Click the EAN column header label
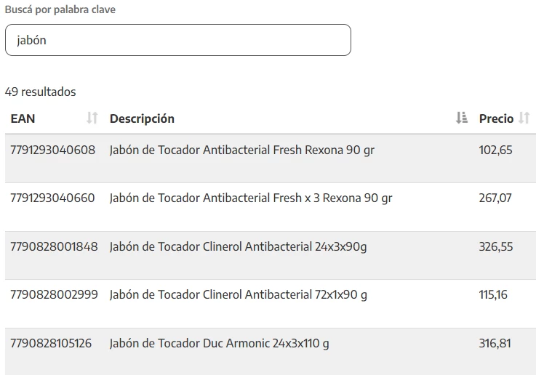 click(x=23, y=118)
